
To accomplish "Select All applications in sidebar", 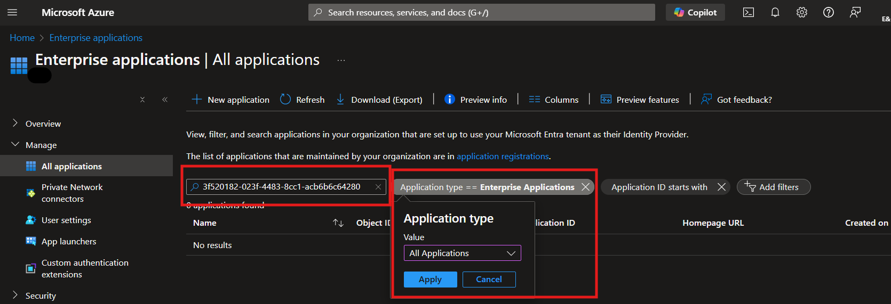I will (x=86, y=166).
